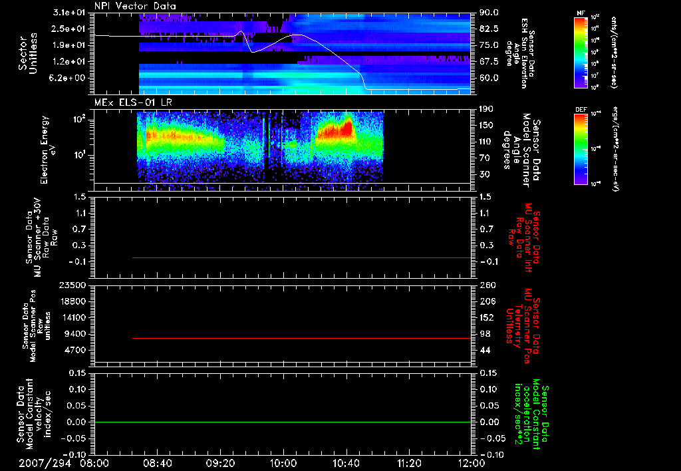Click the 60.0 sun elevation tick value
The width and height of the screenshot is (681, 471).
(489, 78)
